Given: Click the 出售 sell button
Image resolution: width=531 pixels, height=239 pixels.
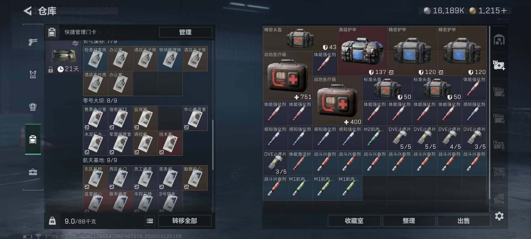Looking at the screenshot, I should pos(464,221).
